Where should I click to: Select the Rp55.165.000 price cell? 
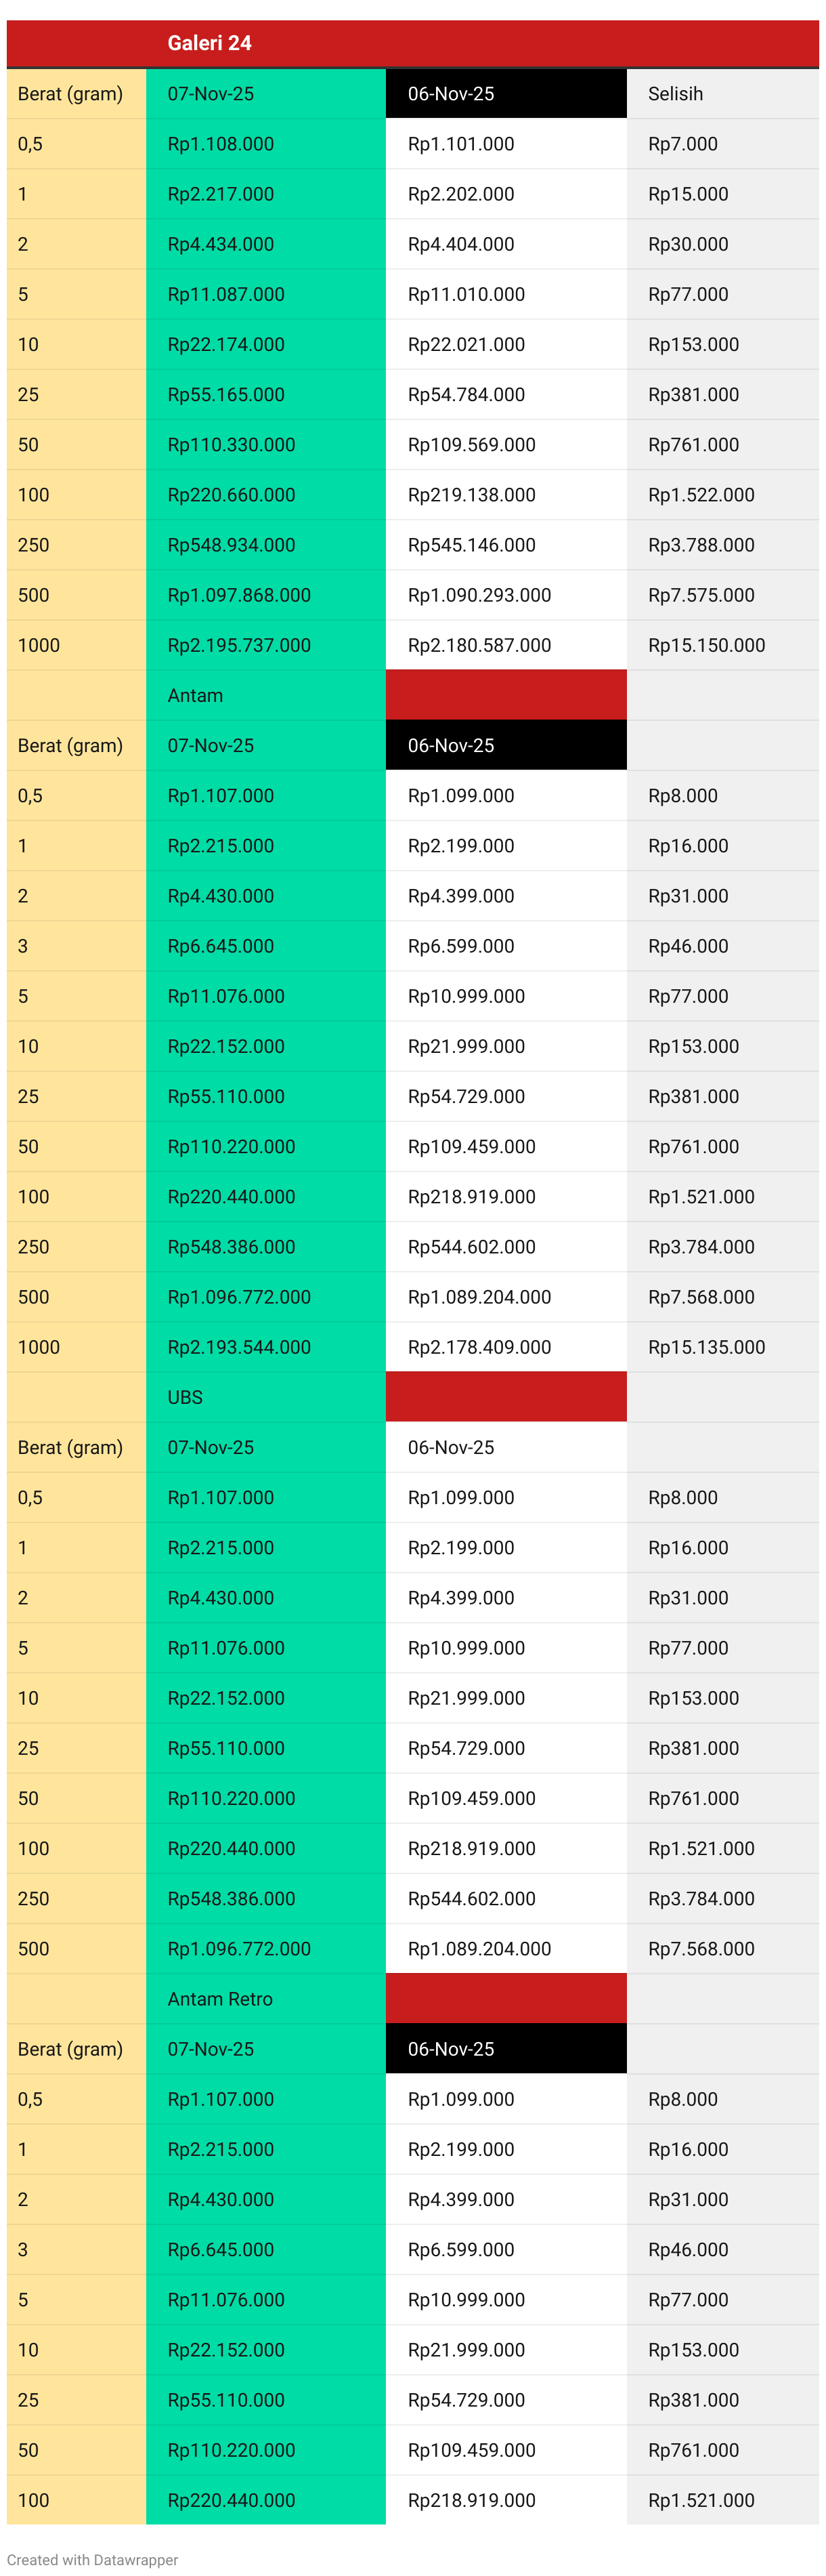(x=225, y=394)
